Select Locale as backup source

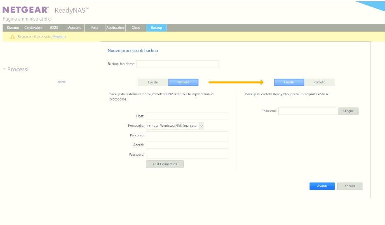153,82
